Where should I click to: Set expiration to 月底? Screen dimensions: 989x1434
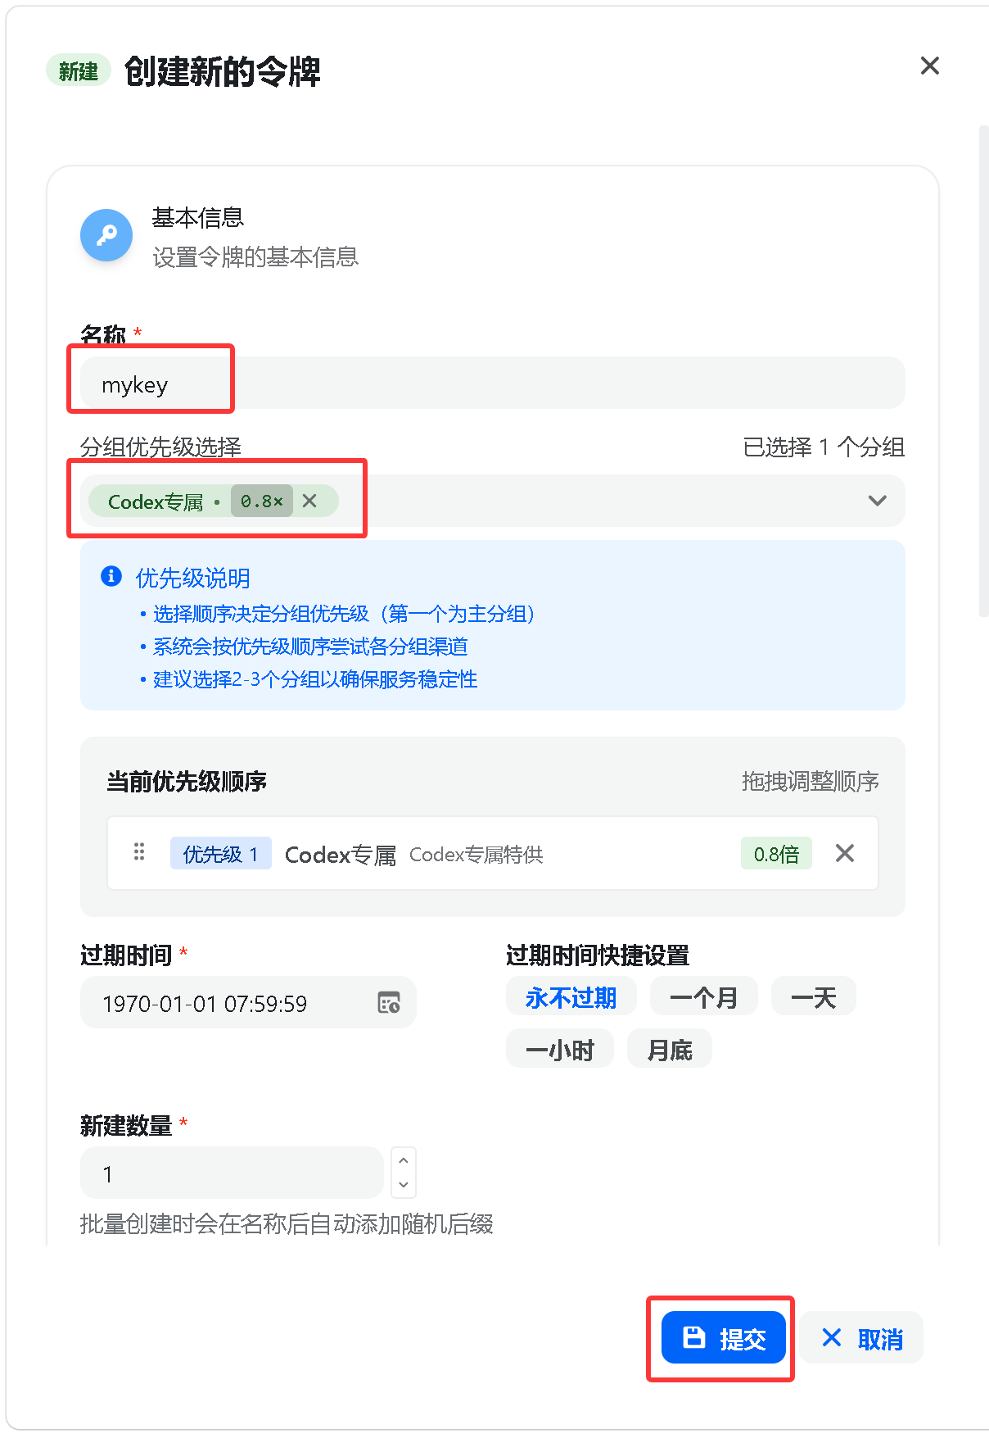coord(669,1049)
